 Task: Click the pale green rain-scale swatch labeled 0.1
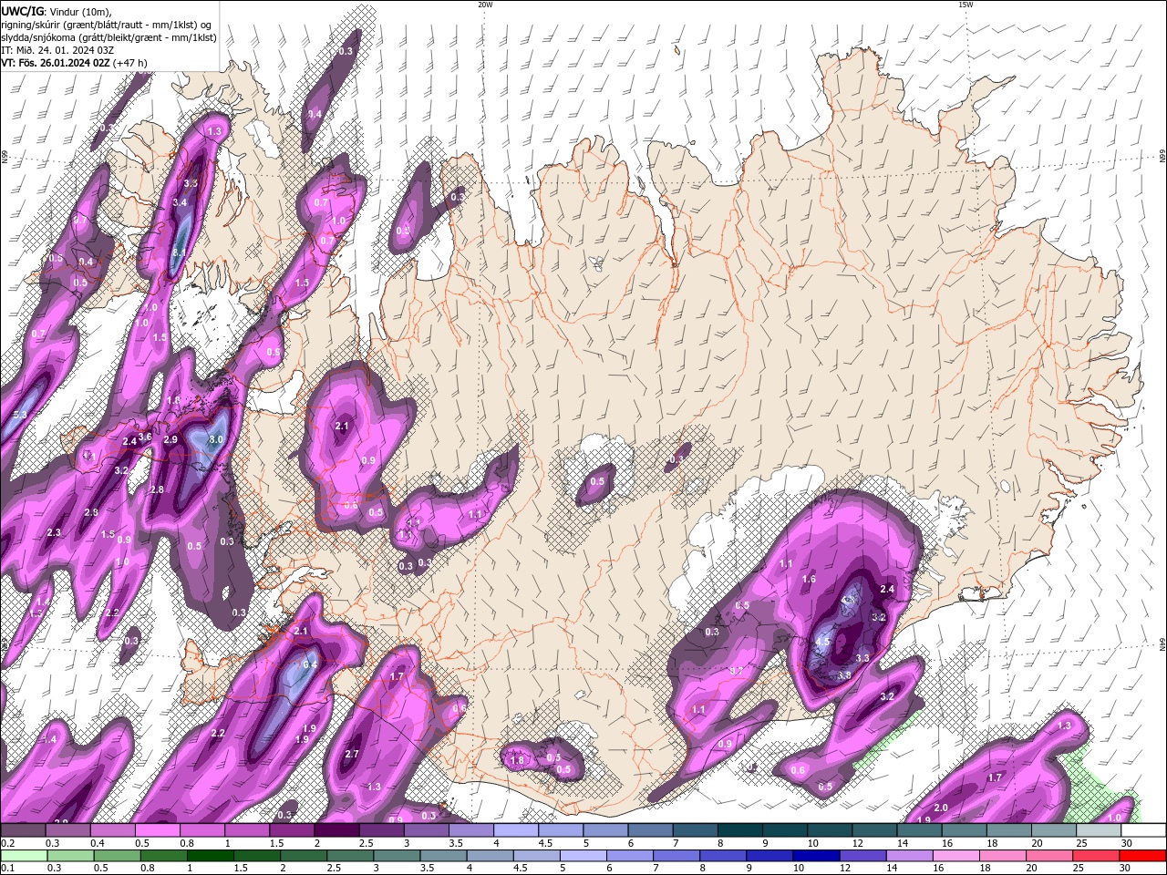(23, 856)
